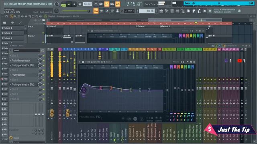Toggle the countdown before recording icon

click(107, 4)
